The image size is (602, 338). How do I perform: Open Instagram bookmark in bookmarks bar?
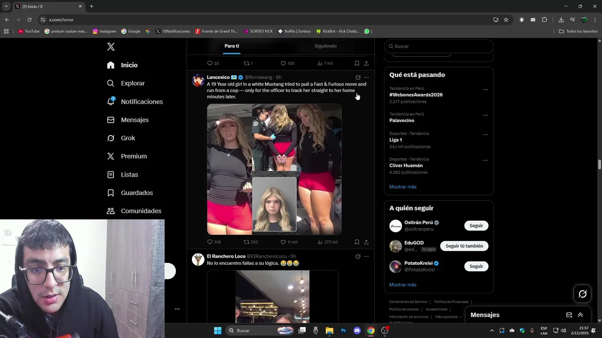(x=104, y=31)
